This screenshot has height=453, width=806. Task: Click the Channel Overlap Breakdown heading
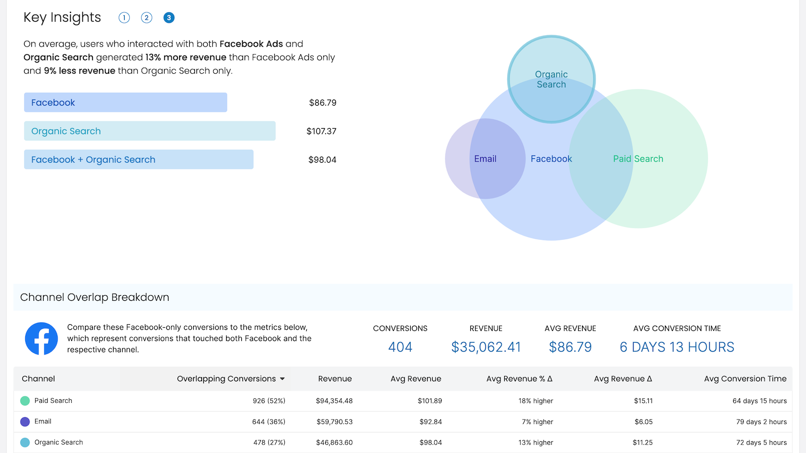(x=95, y=298)
